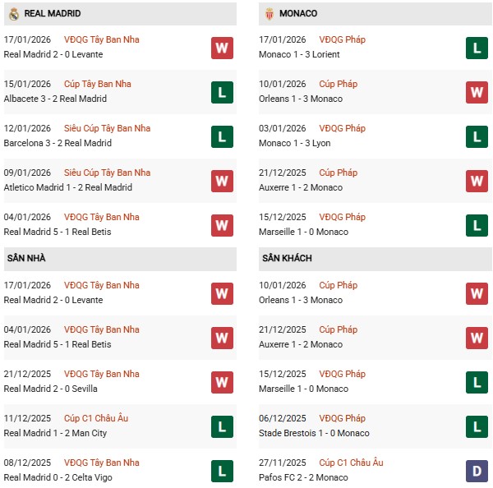Click L badge for Monaco 1 - 3 Lorient
Image resolution: width=493 pixels, height=488 pixels.
477,48
